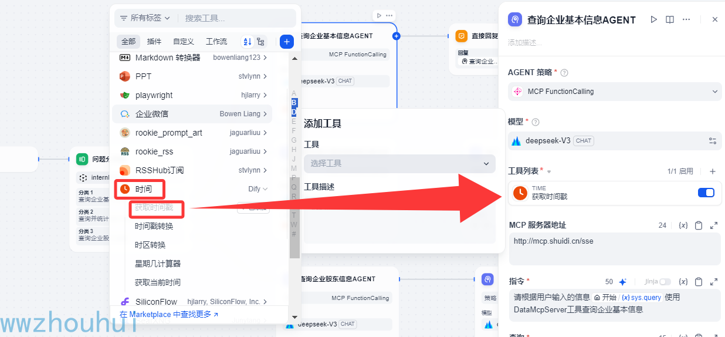The image size is (725, 337).
Task: Open the prompt generator sparkle icon in 指令
Action: [x=623, y=282]
